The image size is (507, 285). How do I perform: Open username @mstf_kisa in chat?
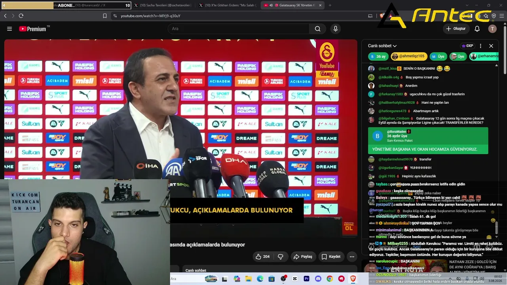point(387,68)
